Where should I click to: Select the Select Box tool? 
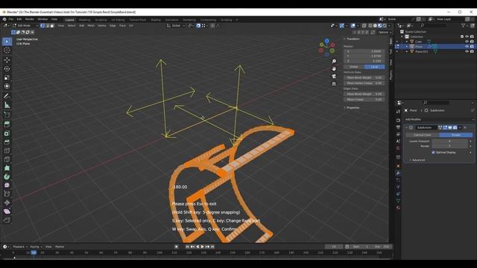tap(7, 42)
